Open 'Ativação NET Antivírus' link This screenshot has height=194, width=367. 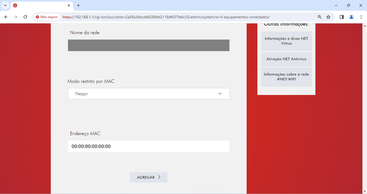pos(286,59)
